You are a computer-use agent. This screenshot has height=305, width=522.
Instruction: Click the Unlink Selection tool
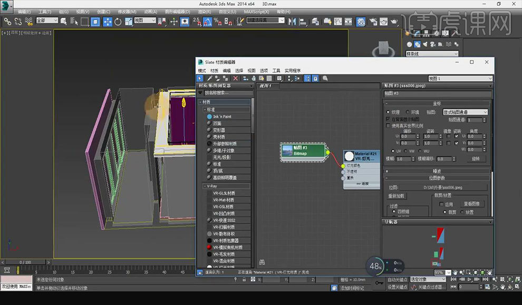(18, 22)
